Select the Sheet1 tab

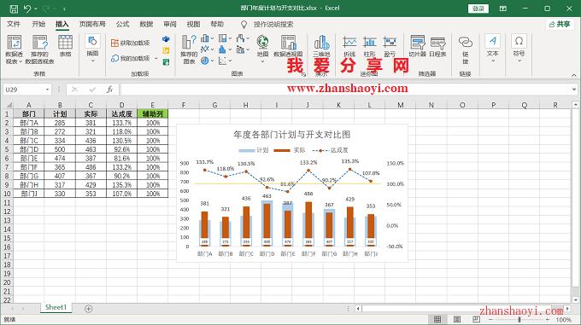pos(56,307)
